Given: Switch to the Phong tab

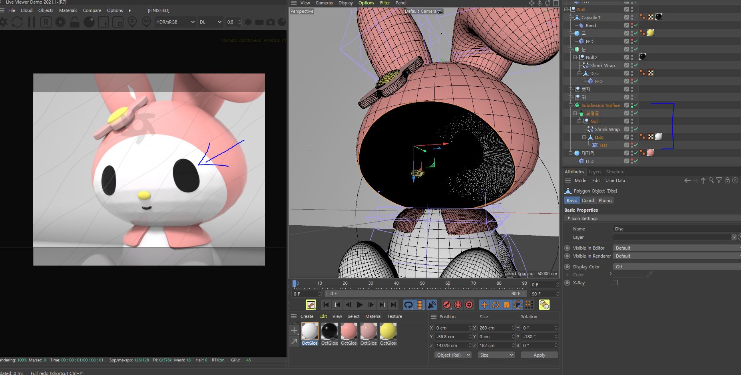Looking at the screenshot, I should point(605,200).
